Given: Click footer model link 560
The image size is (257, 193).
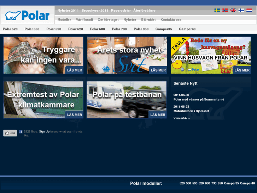Looking at the screenshot, I should point(188,183).
